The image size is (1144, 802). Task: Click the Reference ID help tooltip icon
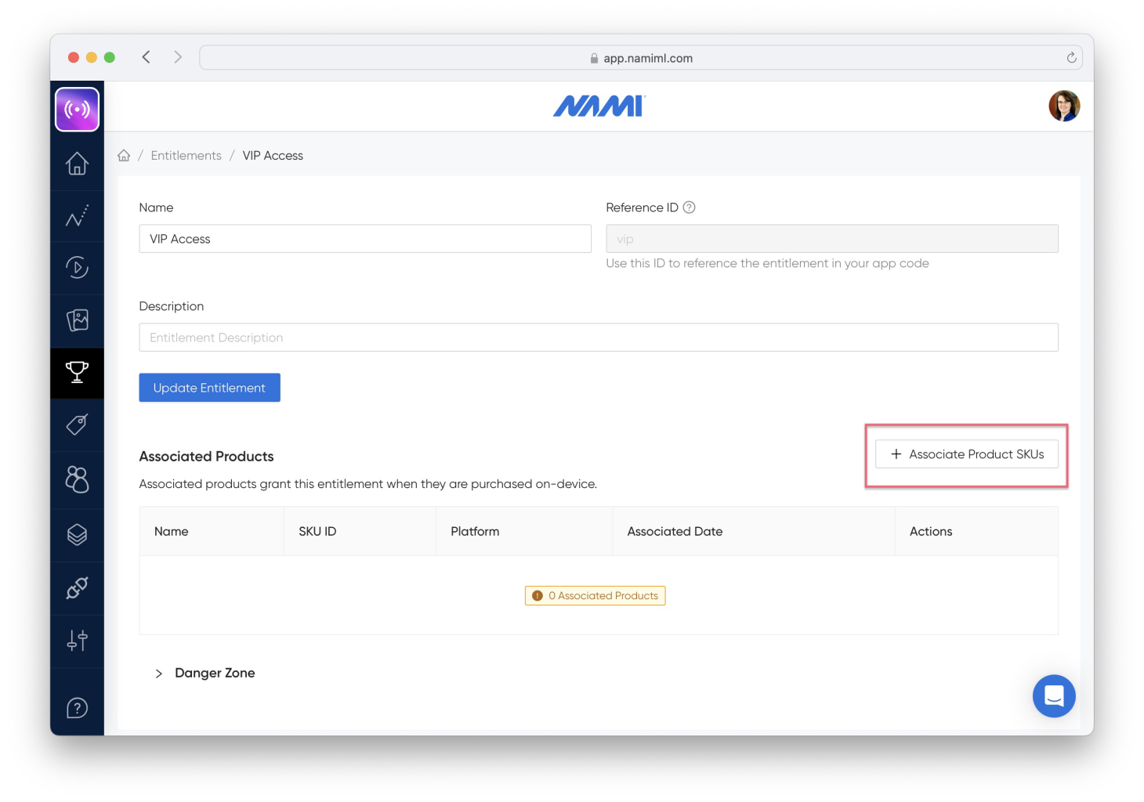click(689, 208)
